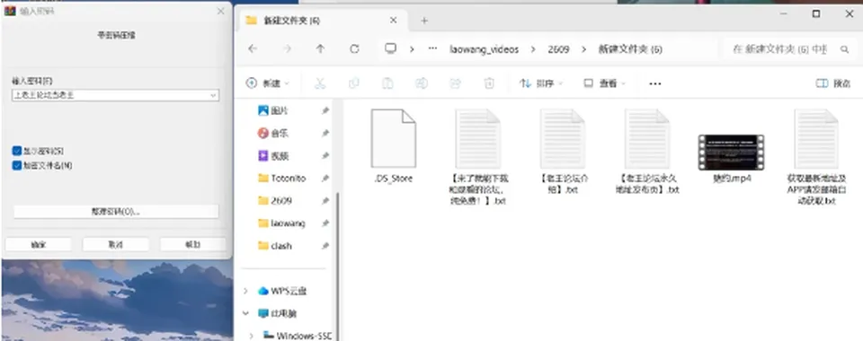Viewport: 863px width, 341px height.
Task: Click 取消 to cancel the password dialog
Action: click(116, 244)
